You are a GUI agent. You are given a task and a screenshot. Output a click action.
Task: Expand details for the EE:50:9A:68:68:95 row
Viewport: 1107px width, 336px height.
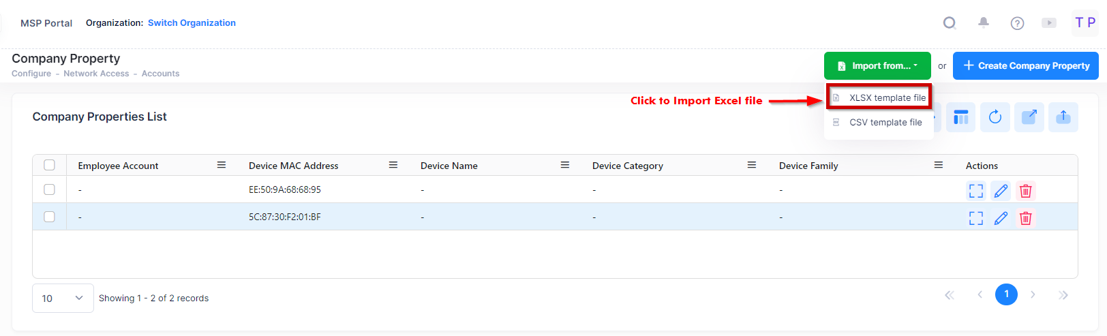pyautogui.click(x=976, y=191)
